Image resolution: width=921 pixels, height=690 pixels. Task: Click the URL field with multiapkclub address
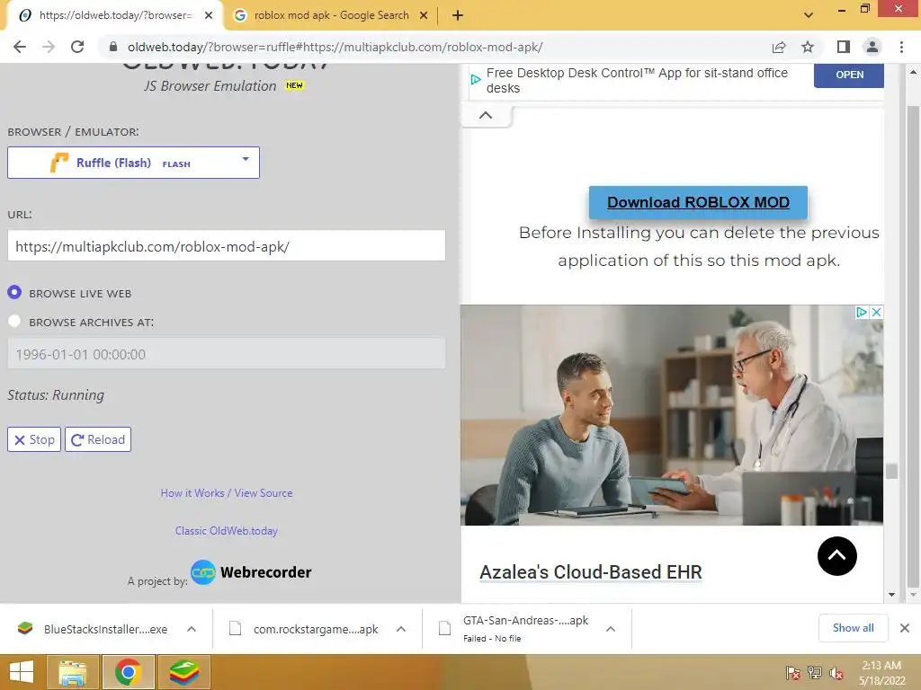[226, 246]
